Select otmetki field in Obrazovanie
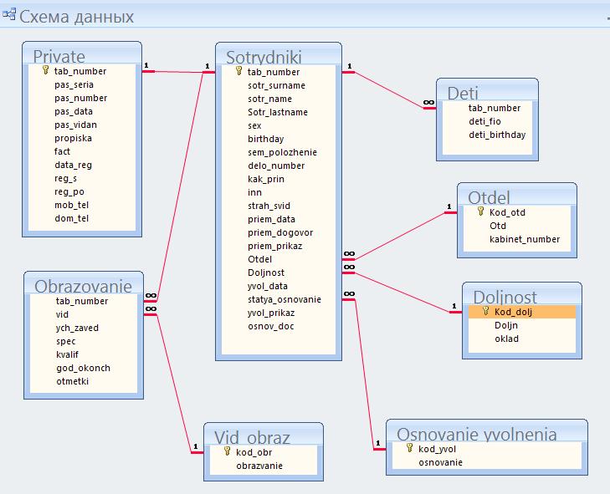 [x=72, y=381]
